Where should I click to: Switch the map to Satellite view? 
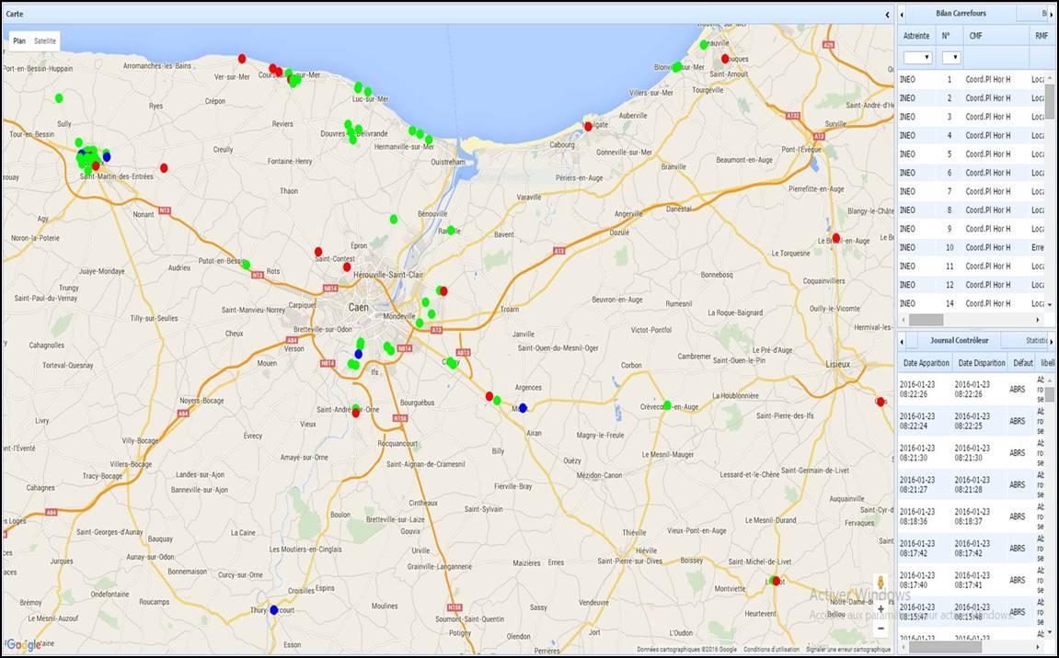click(45, 41)
